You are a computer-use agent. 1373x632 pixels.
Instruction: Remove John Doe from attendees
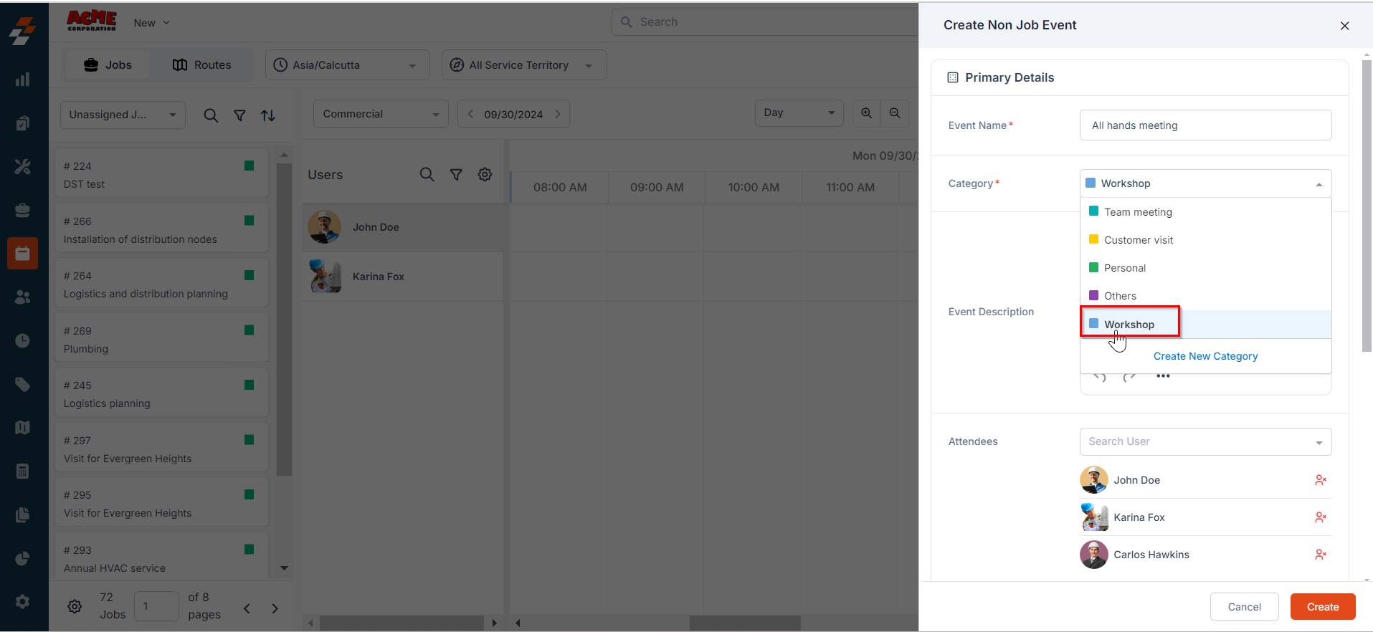point(1321,480)
